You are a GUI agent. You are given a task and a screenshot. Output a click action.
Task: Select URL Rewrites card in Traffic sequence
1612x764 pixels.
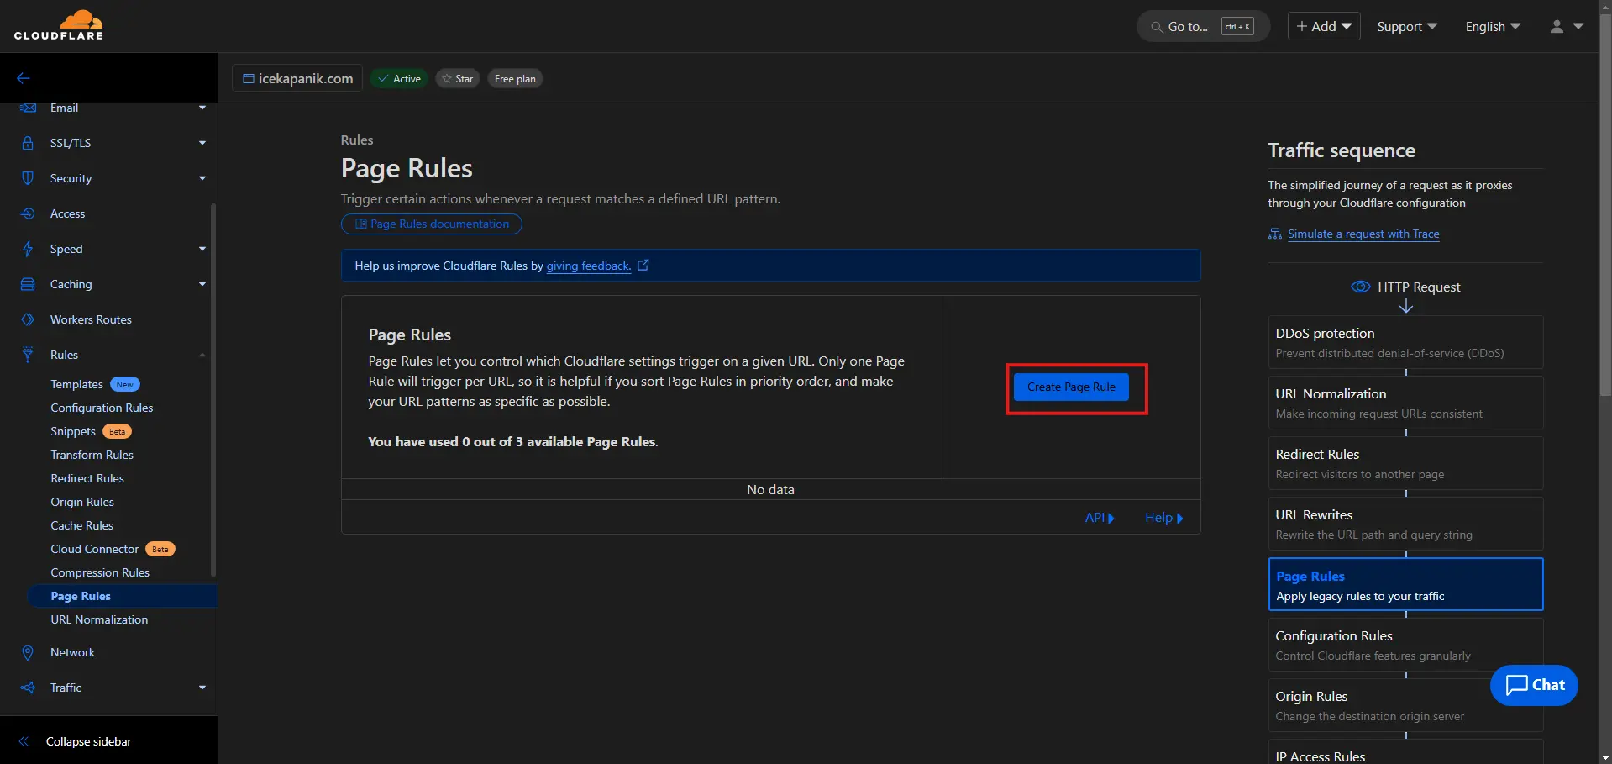pyautogui.click(x=1405, y=524)
